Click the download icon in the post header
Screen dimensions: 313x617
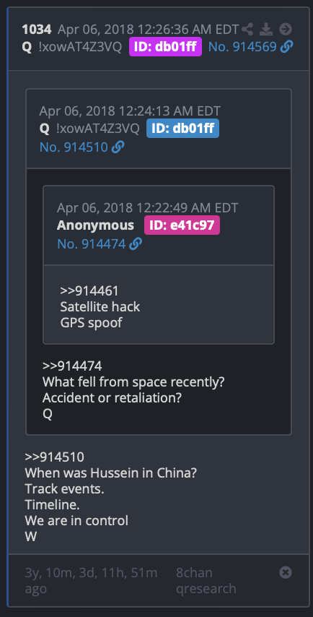click(x=266, y=29)
